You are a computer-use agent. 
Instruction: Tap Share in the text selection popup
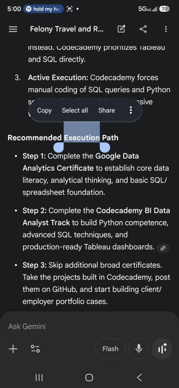click(x=107, y=110)
